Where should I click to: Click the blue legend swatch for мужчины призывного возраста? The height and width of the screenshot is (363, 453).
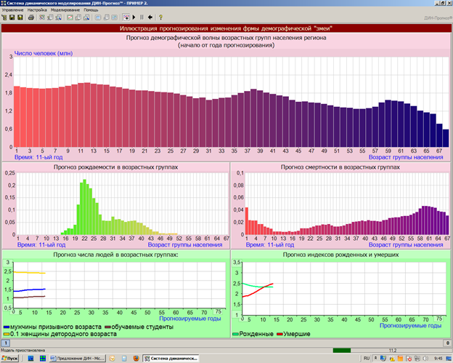tap(7, 327)
